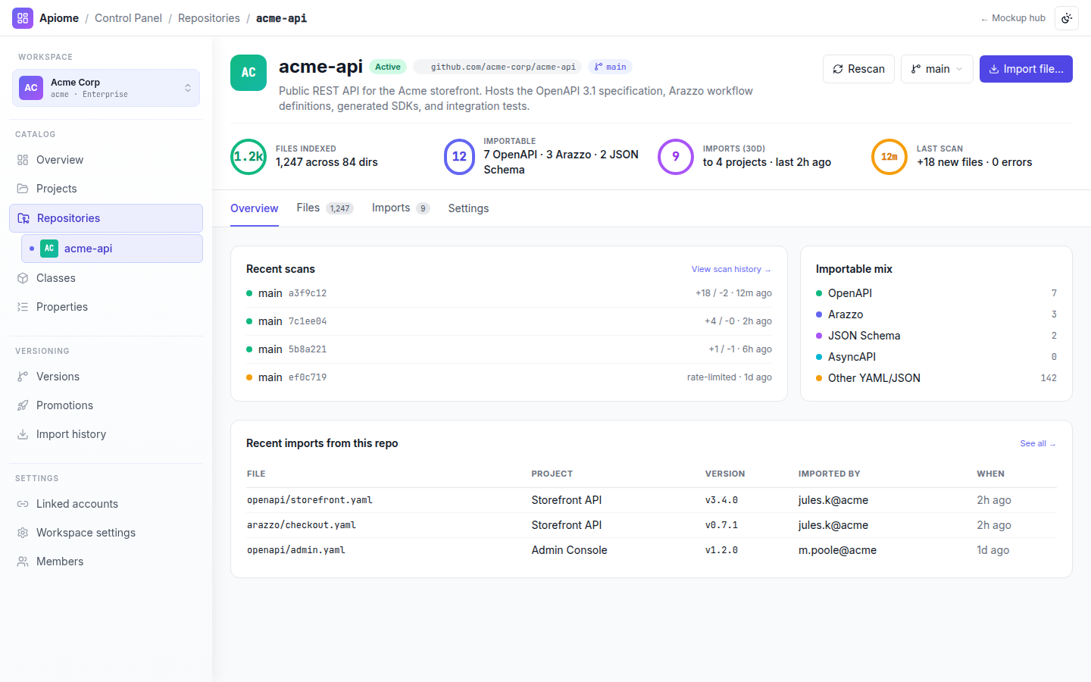1091x682 pixels.
Task: Click Admin Console project cell
Action: [x=570, y=550]
